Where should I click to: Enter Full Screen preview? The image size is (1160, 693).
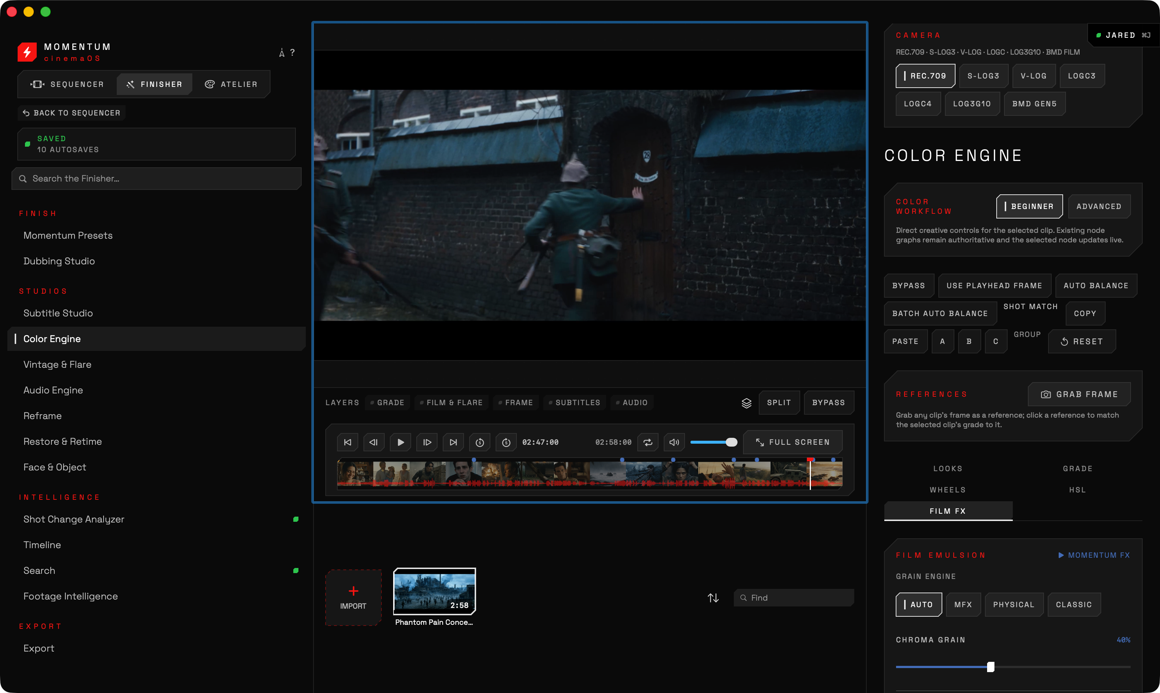click(x=793, y=442)
